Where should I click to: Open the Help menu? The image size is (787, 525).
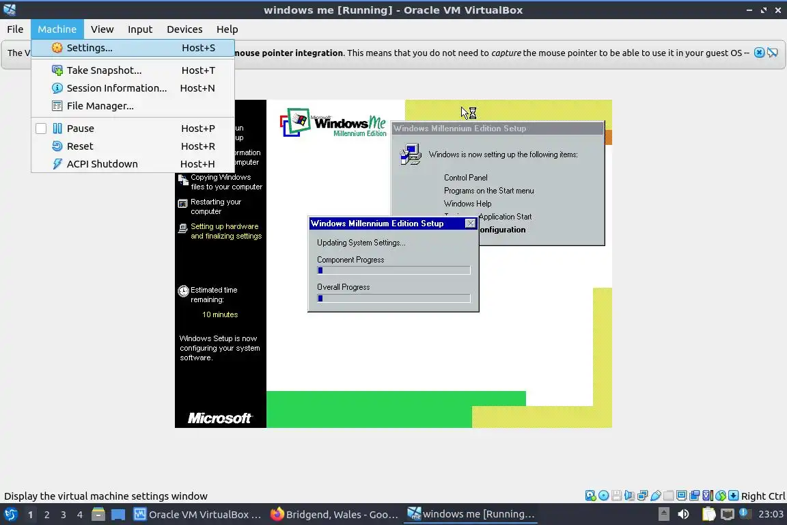click(x=227, y=29)
